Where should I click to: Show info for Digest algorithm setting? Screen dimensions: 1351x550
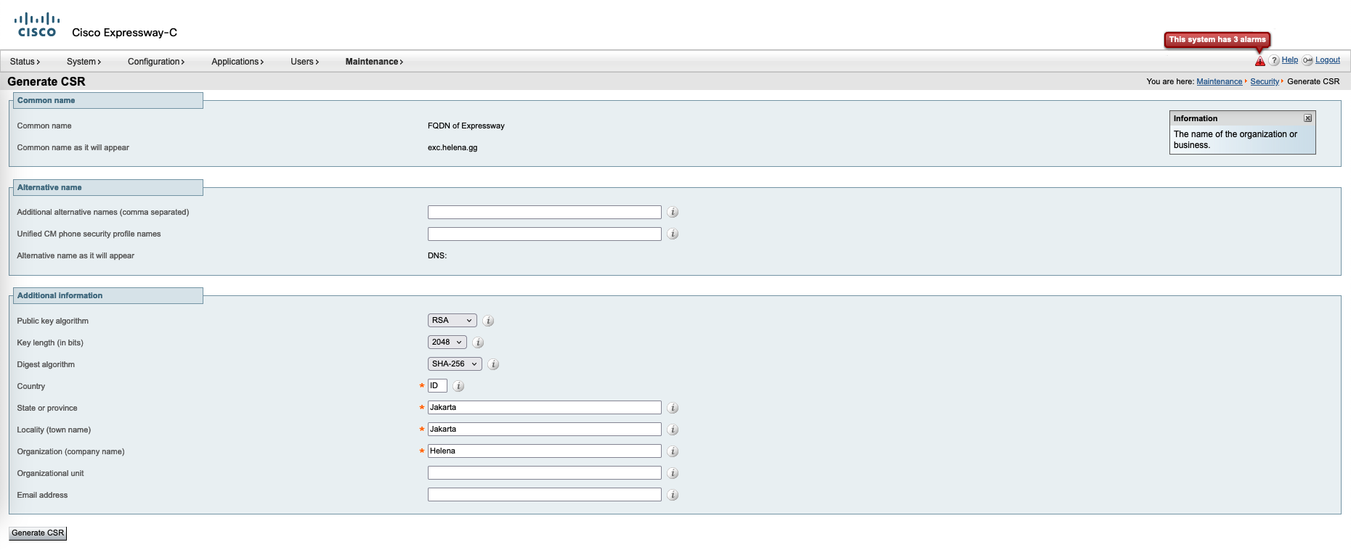493,364
